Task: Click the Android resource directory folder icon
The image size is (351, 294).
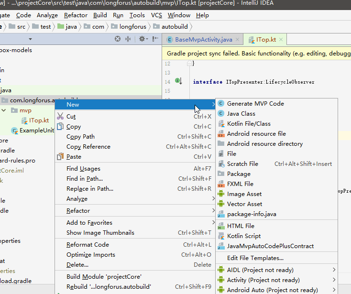Action: tap(221, 143)
